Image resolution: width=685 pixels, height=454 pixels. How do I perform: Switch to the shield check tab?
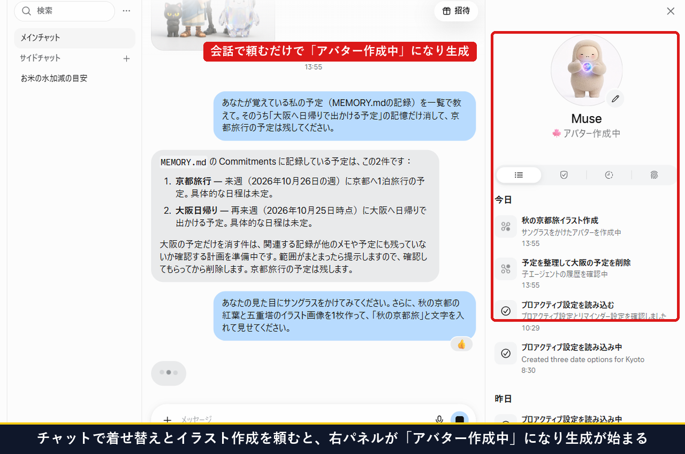point(564,175)
